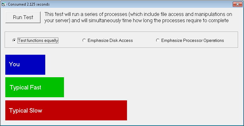Select the Test functions equally radio button
Image resolution: width=244 pixels, height=126 pixels.
[14, 40]
